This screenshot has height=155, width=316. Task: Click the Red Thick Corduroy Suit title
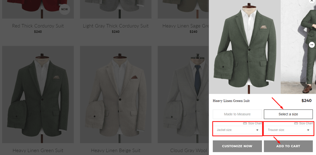pos(38,26)
